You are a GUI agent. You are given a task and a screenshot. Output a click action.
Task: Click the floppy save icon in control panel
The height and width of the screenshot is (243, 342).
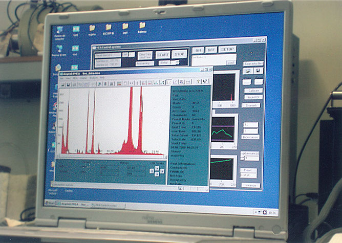[258, 71]
